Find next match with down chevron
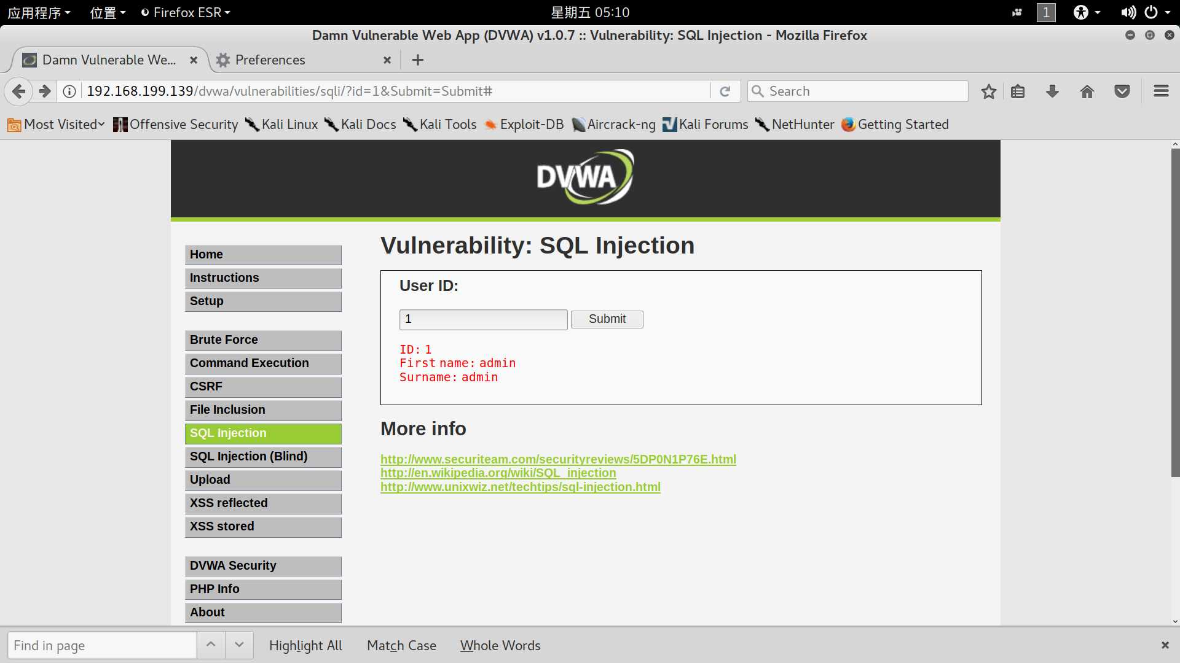Image resolution: width=1180 pixels, height=663 pixels. coord(239,645)
